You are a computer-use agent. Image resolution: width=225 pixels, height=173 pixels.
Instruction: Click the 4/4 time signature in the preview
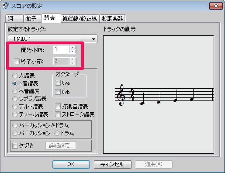(132, 95)
